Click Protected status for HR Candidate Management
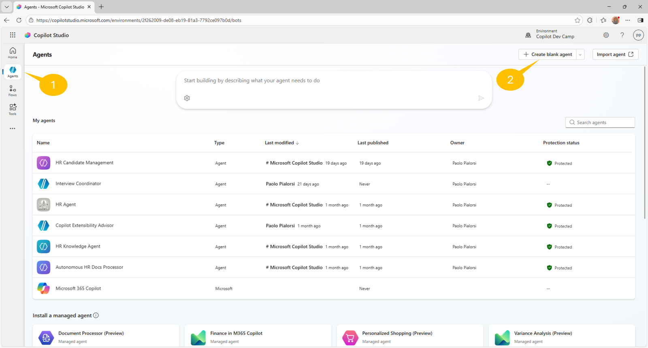The height and width of the screenshot is (348, 648). (x=559, y=163)
